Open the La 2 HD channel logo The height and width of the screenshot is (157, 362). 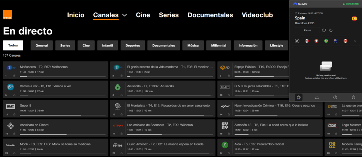tap(118, 68)
